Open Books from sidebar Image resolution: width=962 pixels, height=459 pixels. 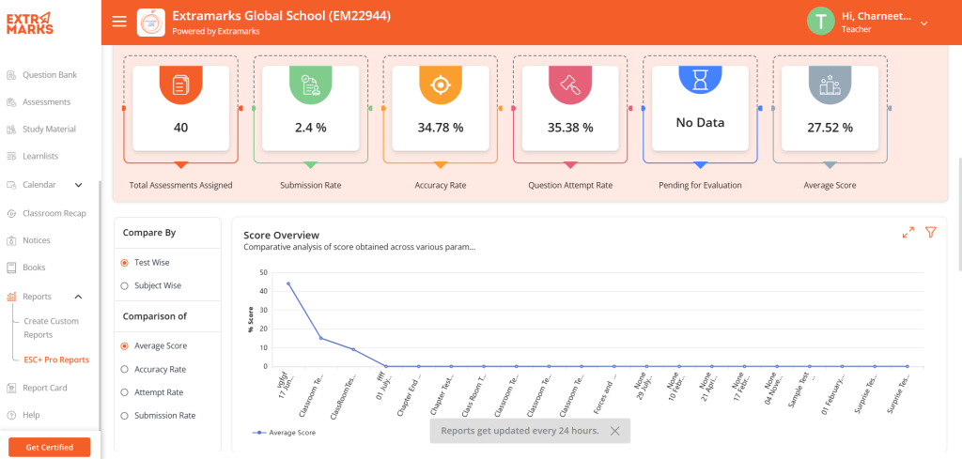pos(34,268)
